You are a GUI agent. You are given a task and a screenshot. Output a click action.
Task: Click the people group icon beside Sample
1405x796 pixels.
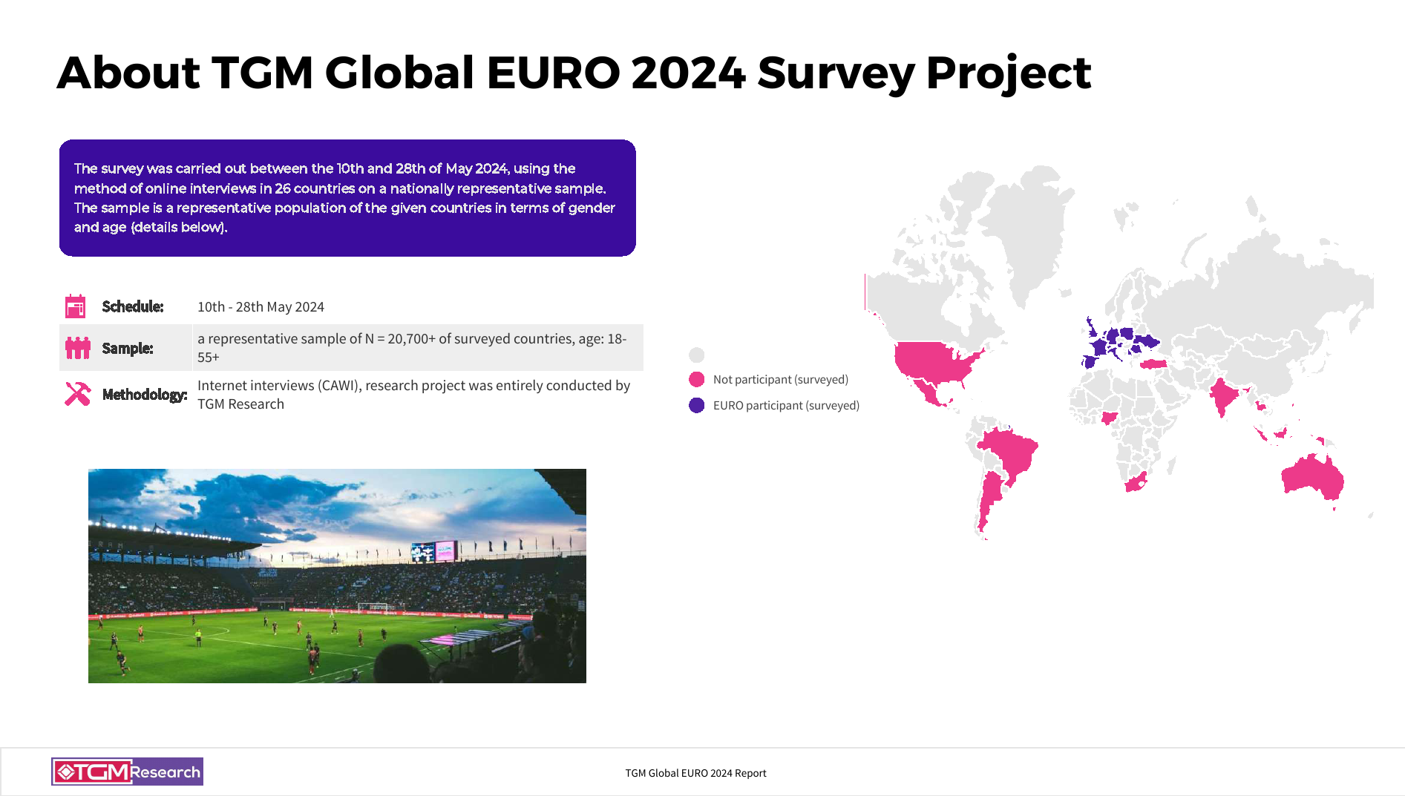(x=77, y=348)
